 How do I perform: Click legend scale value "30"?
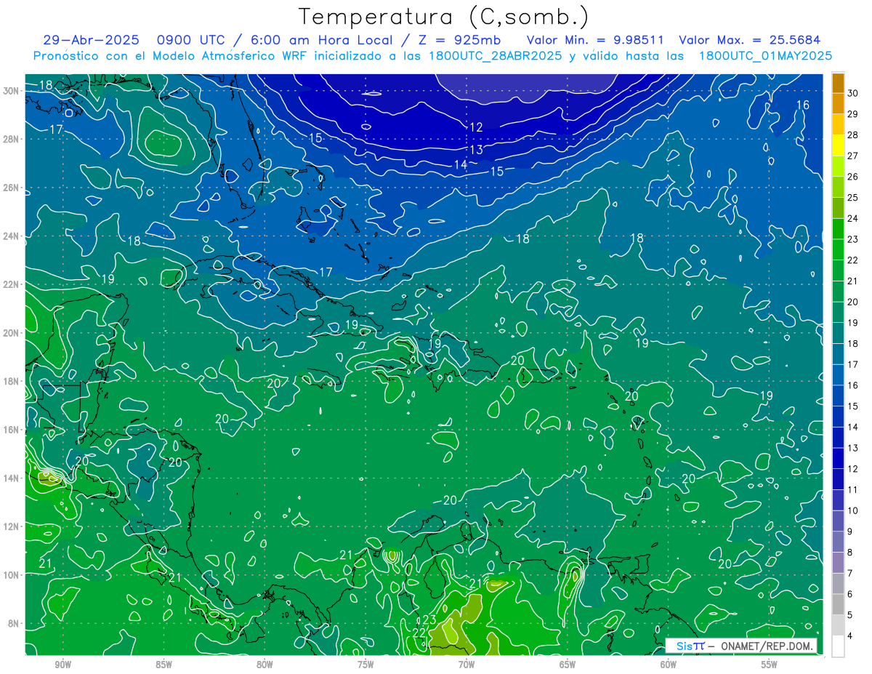854,94
